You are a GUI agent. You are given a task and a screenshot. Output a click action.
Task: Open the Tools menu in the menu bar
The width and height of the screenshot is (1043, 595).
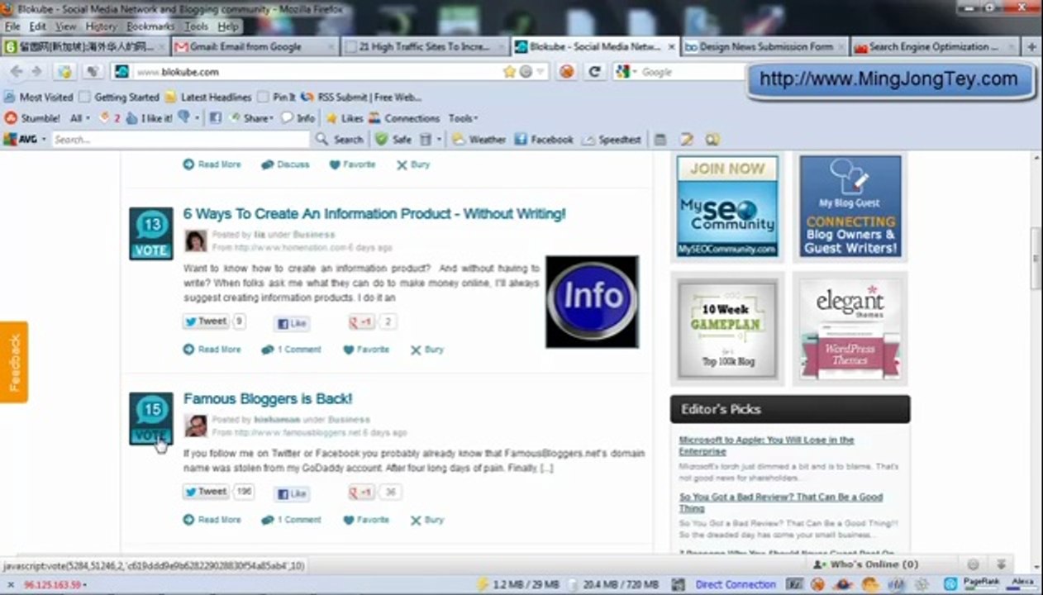tap(196, 26)
